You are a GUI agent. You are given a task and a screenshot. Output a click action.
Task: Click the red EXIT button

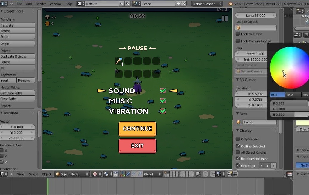coord(137,146)
